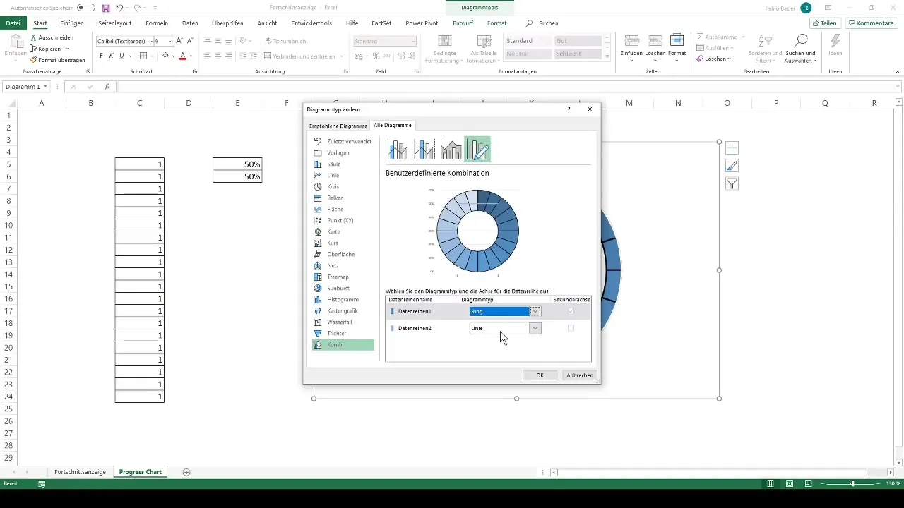Open Sortieren und Filtern menu
This screenshot has width=904, height=508.
766,49
